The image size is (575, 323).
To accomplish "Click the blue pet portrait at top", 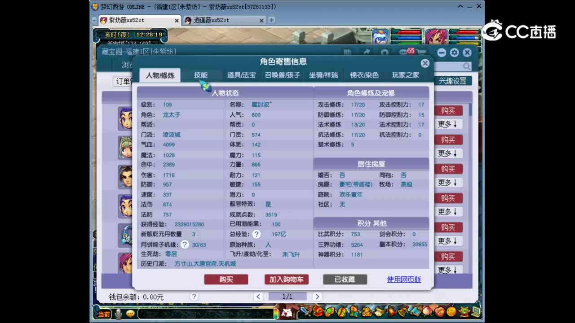I will 380,37.
